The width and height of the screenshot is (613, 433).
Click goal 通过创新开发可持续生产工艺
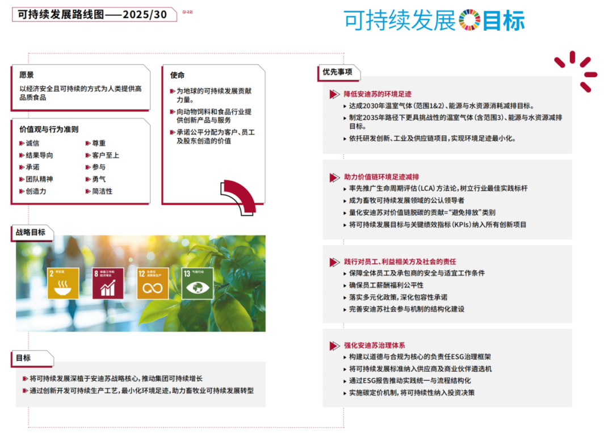[x=141, y=390]
